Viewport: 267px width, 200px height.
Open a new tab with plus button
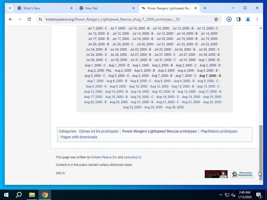(x=205, y=8)
